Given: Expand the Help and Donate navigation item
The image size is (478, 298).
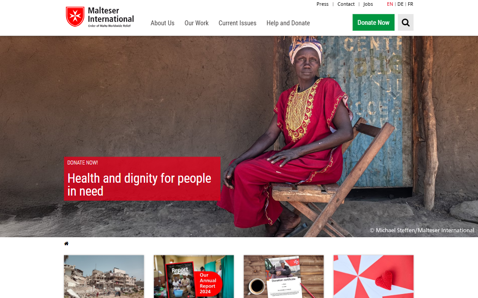Looking at the screenshot, I should point(288,23).
